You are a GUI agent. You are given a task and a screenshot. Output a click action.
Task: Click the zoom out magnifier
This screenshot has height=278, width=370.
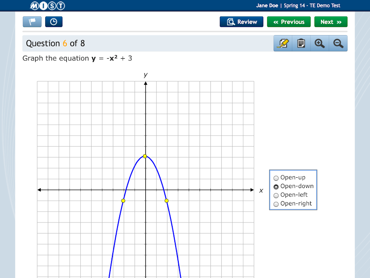[x=338, y=43]
